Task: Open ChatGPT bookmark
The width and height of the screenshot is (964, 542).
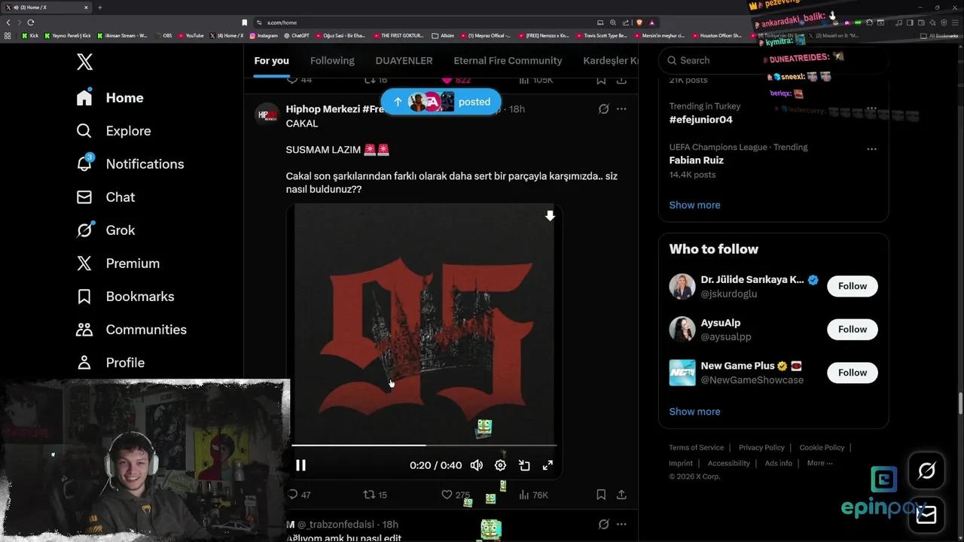Action: [x=297, y=35]
